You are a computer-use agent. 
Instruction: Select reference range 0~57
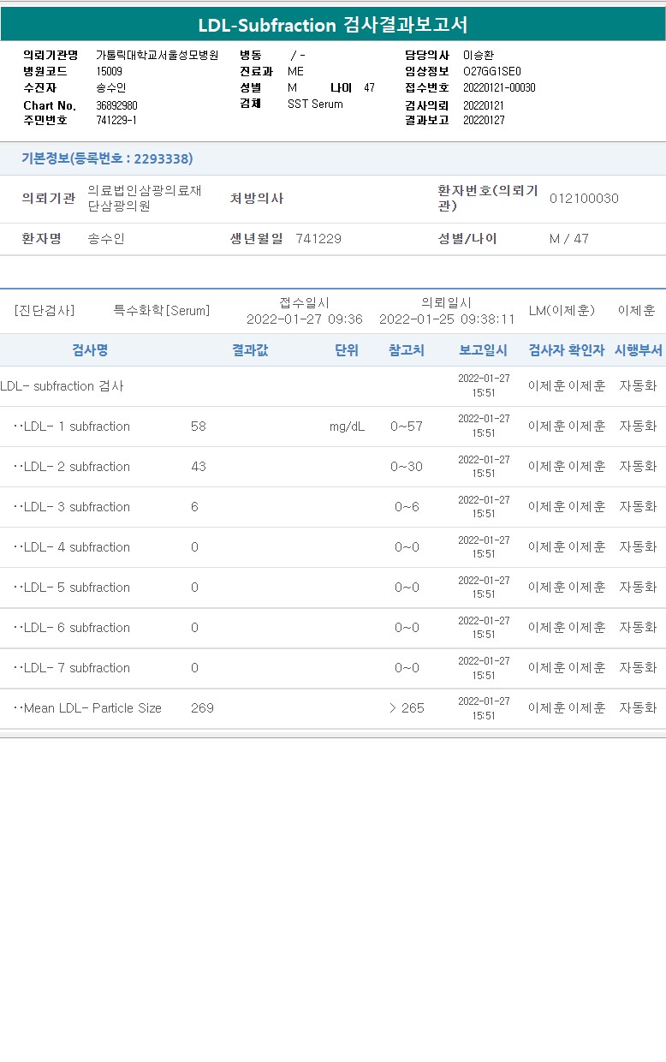coord(407,426)
